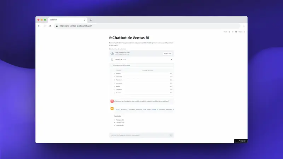Click Deploy in the Streamlit toolbar
Screen dimensions: 283x159
point(241,32)
